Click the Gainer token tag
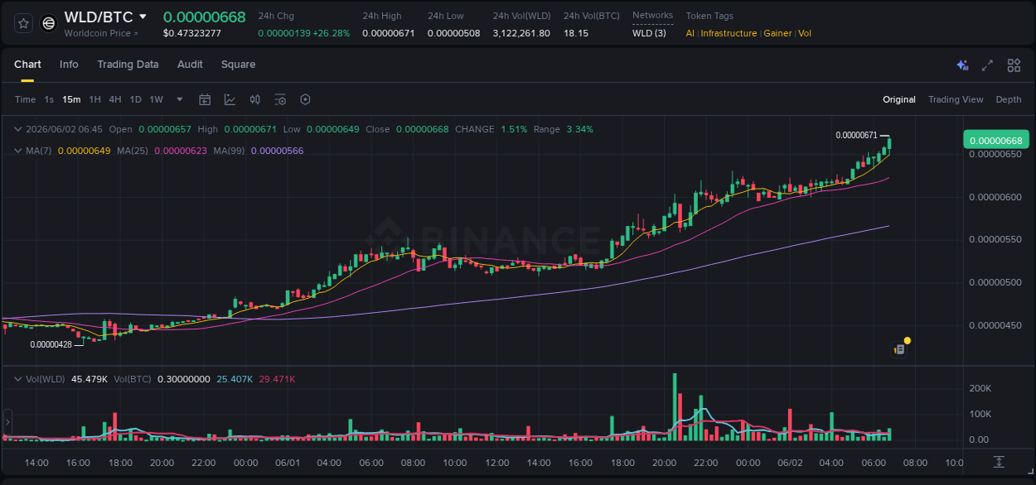Screen dimensions: 1036x485 [x=777, y=33]
